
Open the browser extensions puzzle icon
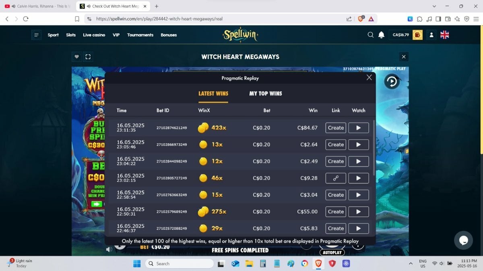point(419,18)
